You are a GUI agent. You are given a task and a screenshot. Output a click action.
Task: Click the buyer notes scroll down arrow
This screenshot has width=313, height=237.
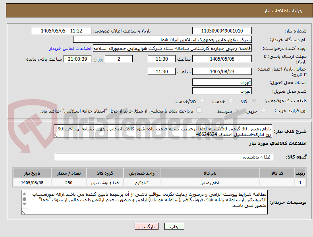[24, 205]
